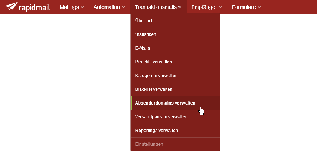
Task: Expand the Mailings dropdown chevron
Action: 82,7
